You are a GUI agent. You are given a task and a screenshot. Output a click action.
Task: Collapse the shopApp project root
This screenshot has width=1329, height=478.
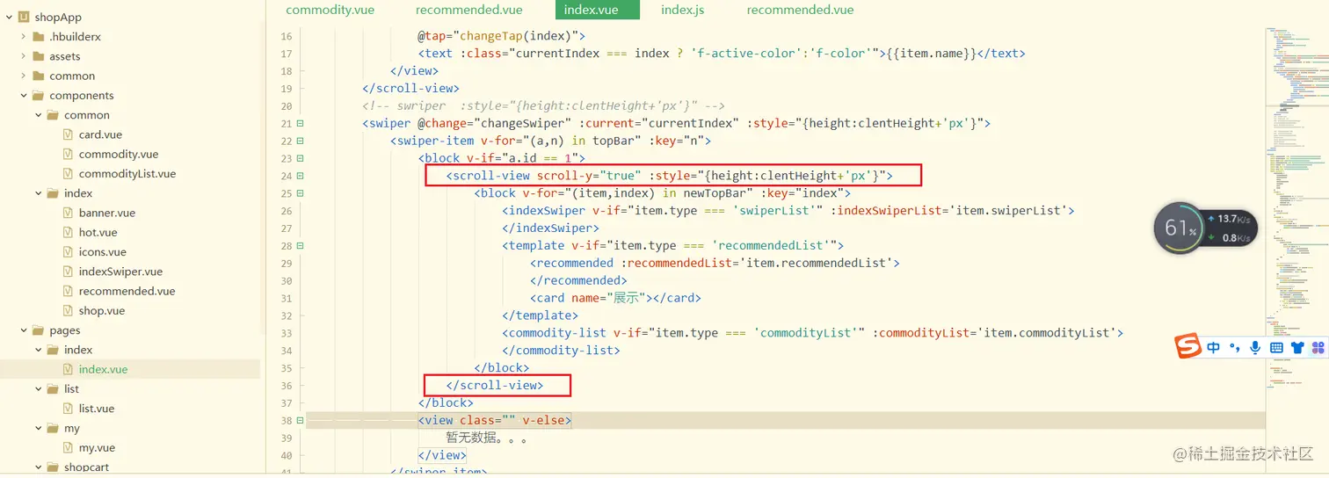(x=8, y=17)
